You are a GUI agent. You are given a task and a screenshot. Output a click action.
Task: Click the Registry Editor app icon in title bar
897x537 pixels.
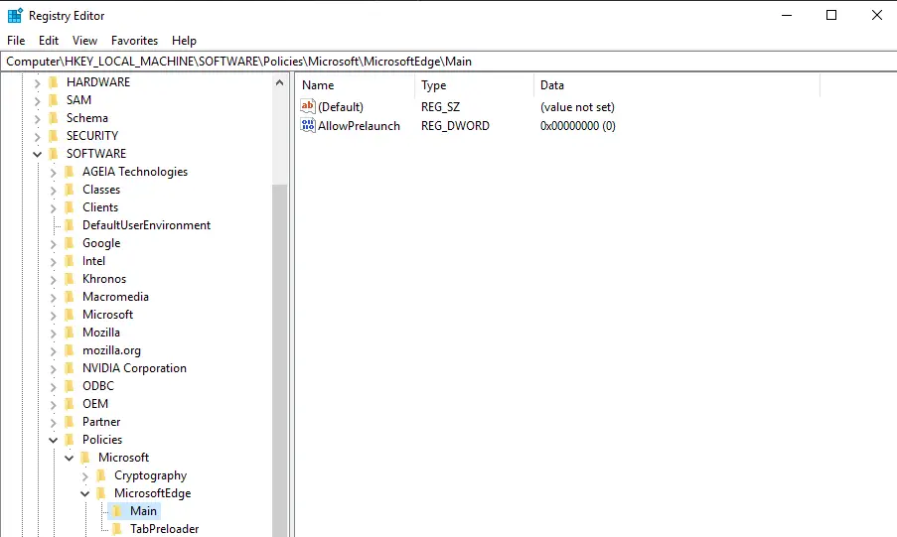pos(15,16)
